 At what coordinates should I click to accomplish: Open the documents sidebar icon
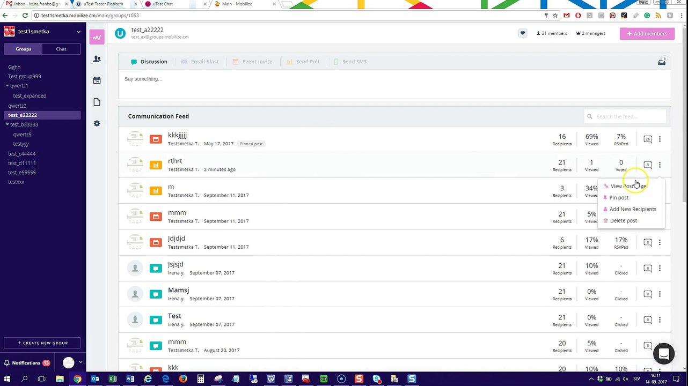point(97,102)
